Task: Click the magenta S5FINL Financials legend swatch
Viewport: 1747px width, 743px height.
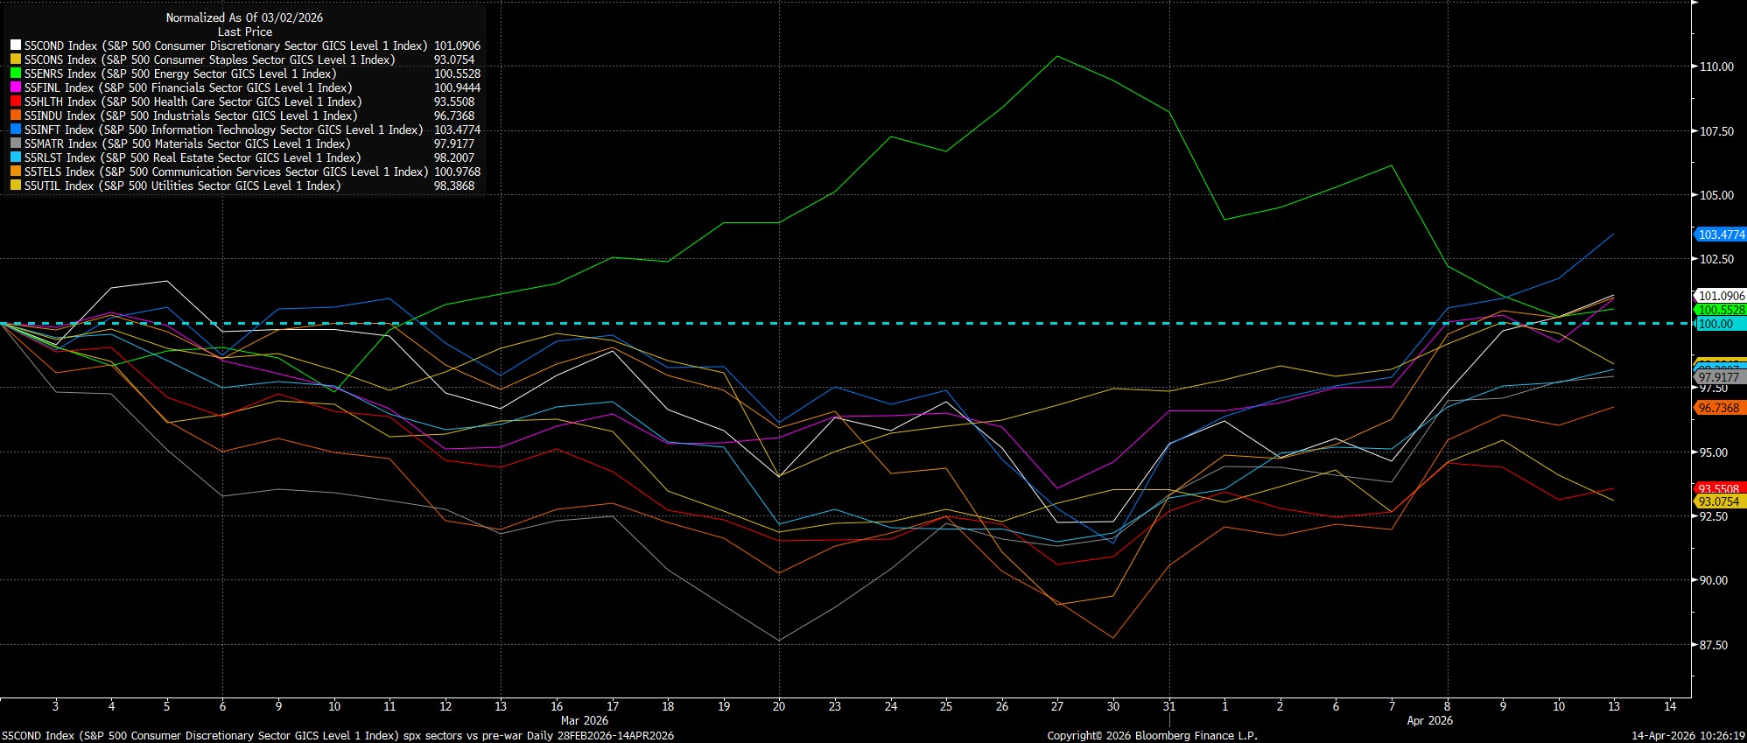Action: click(16, 88)
